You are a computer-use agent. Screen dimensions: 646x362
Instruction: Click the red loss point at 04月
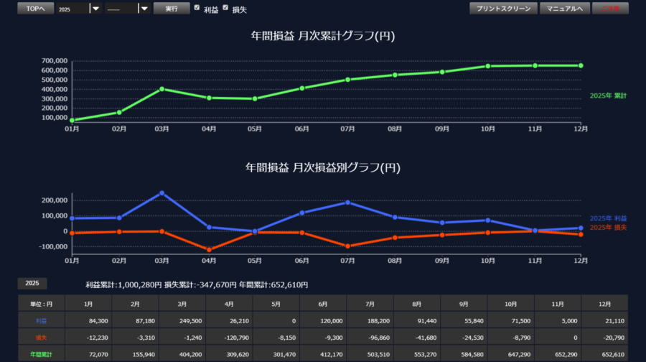coord(209,250)
